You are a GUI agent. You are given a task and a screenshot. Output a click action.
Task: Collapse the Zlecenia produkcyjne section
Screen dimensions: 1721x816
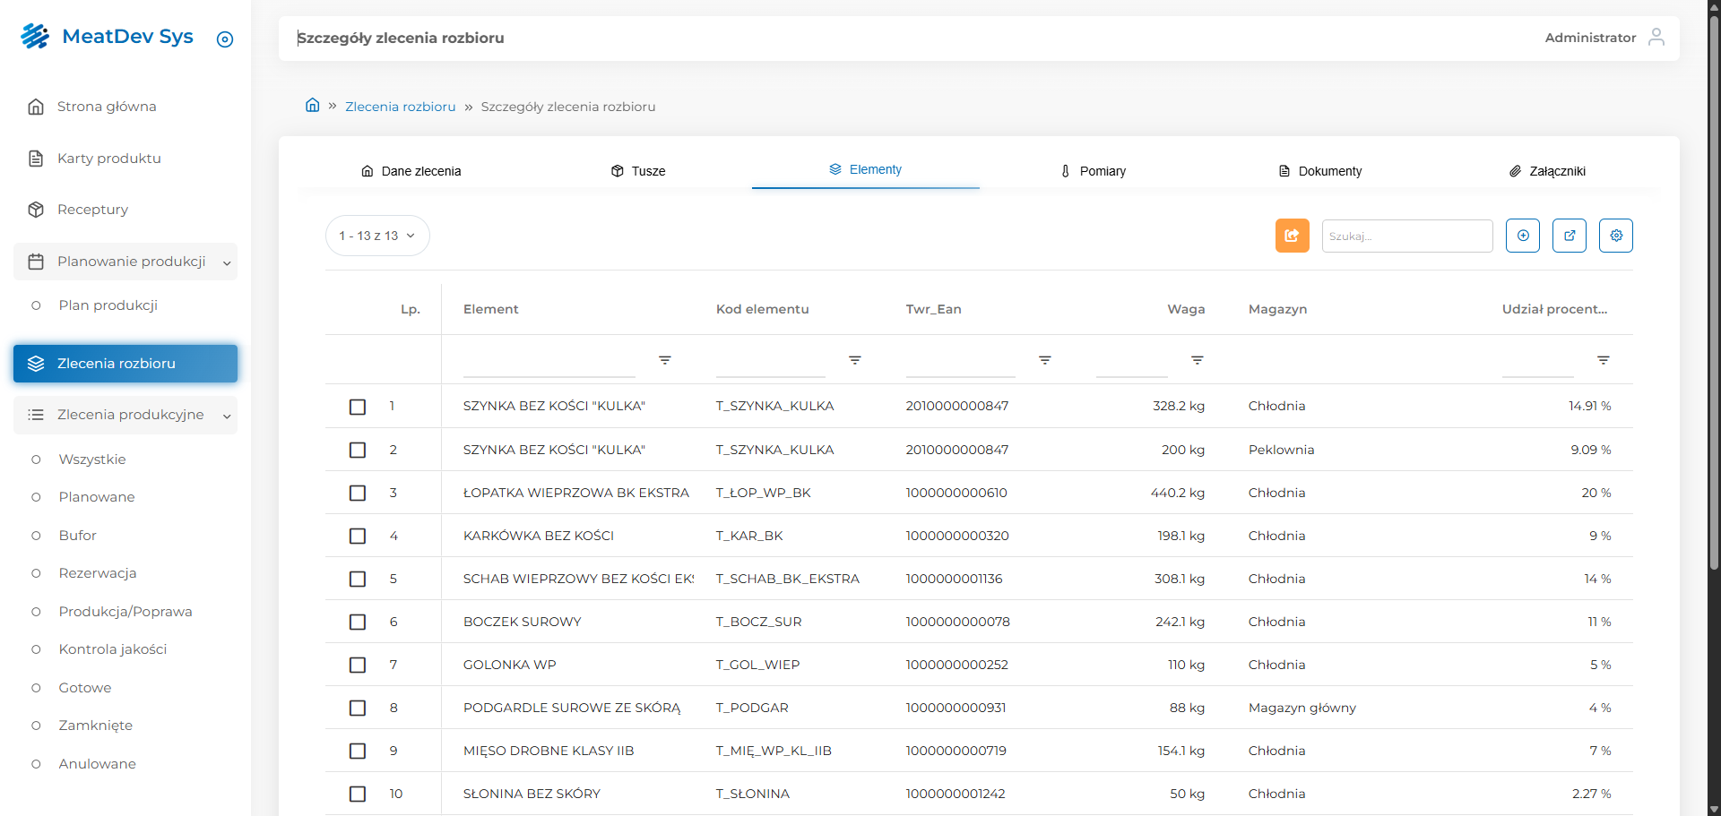[227, 416]
